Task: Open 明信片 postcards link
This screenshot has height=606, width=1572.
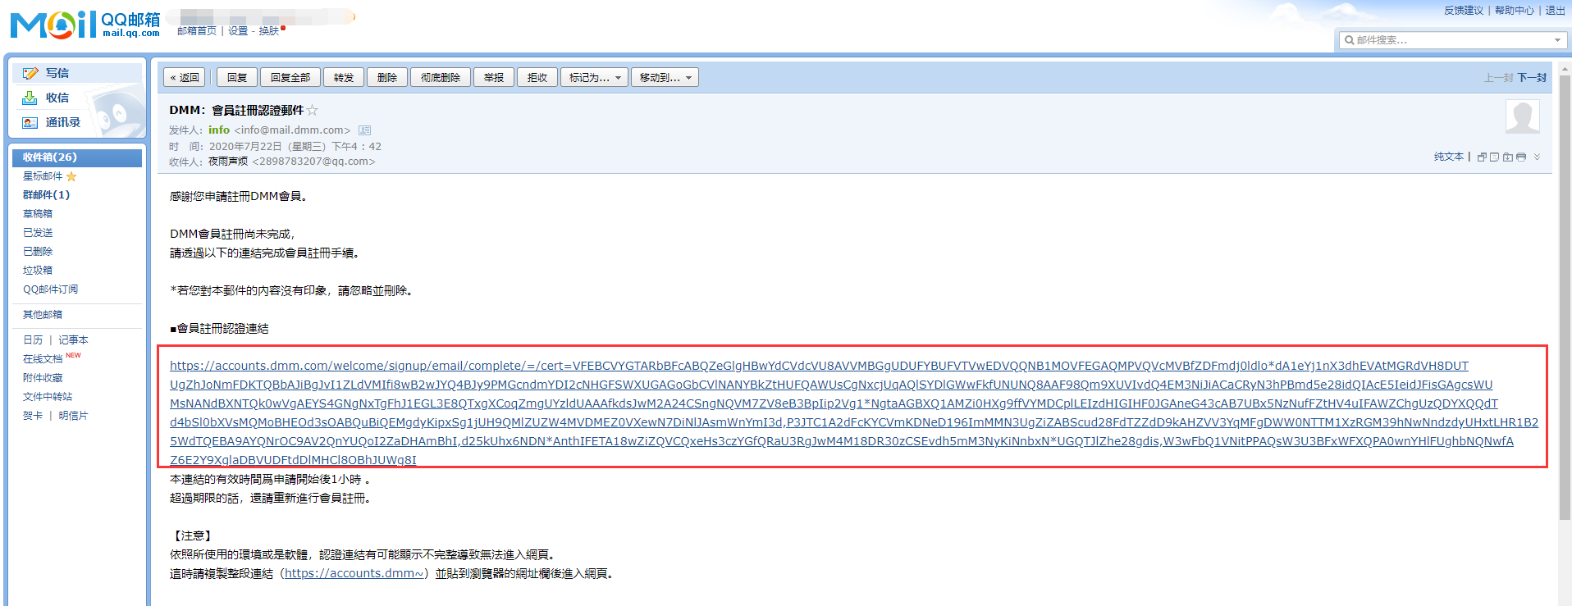Action: (x=73, y=416)
